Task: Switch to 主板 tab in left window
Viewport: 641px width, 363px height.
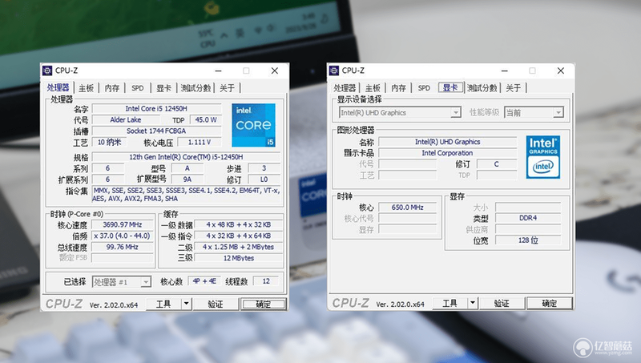Action: pyautogui.click(x=87, y=88)
